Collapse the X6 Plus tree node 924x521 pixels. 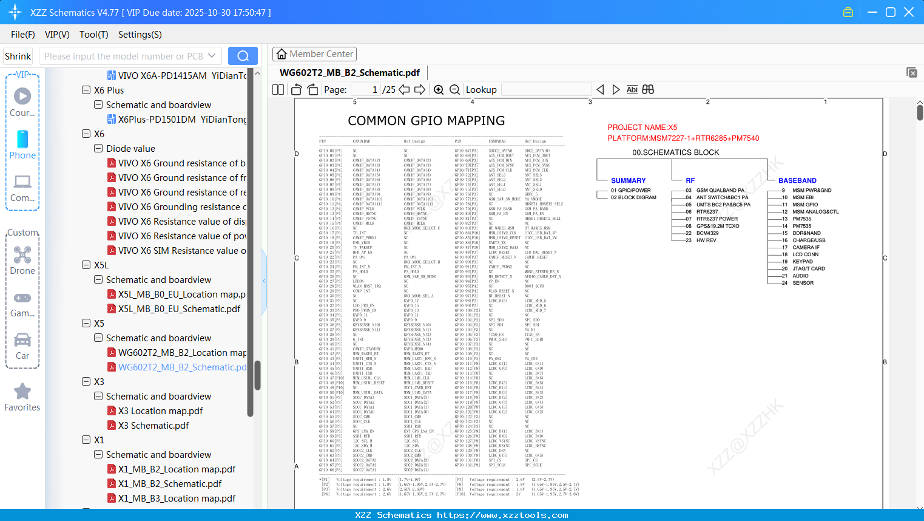pyautogui.click(x=86, y=90)
